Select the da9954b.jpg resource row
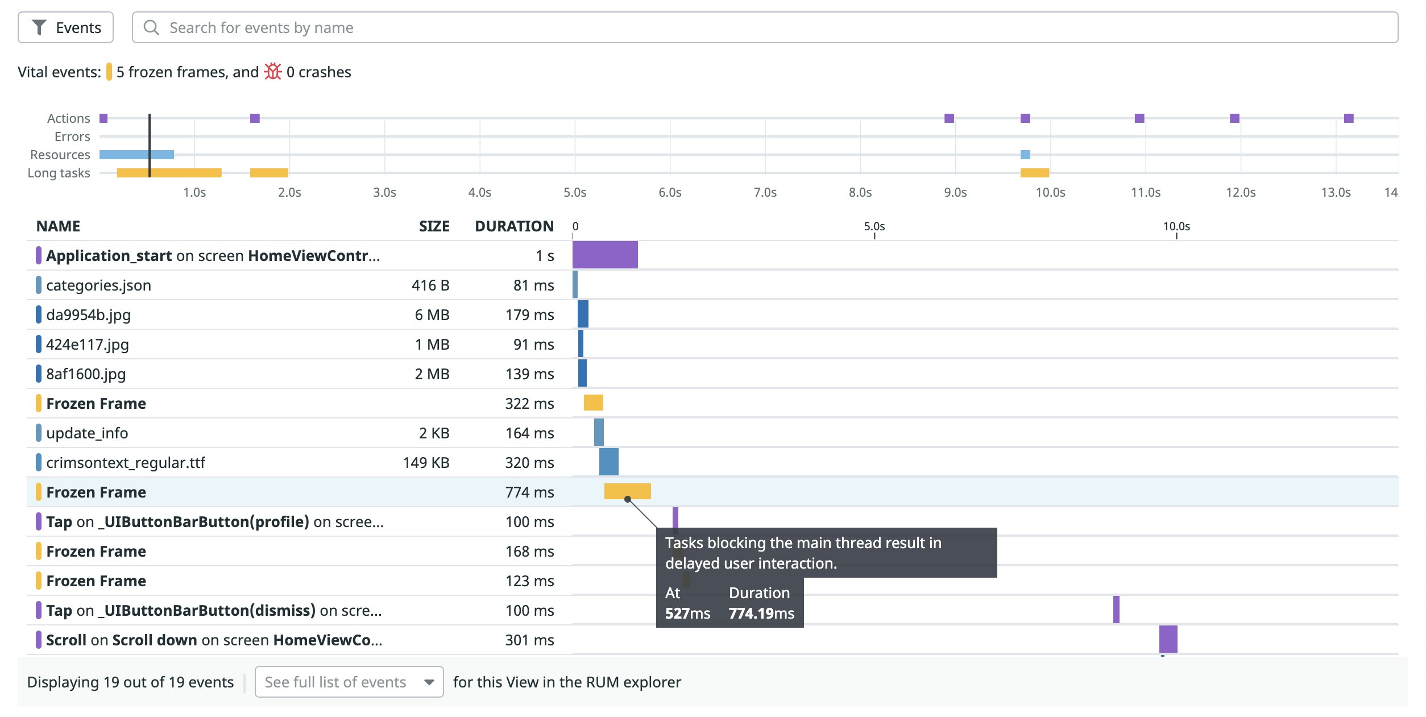Viewport: 1426px width, 717px height. point(89,315)
